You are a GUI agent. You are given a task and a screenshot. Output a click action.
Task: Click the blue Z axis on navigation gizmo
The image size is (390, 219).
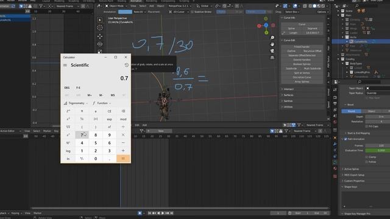coord(266,25)
